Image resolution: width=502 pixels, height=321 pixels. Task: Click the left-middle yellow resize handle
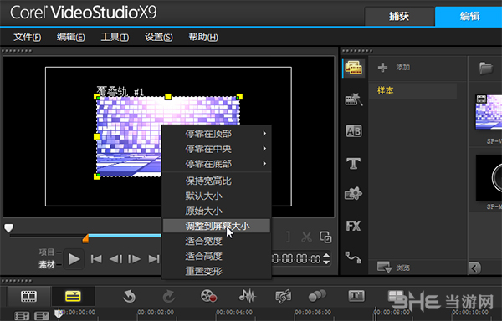(x=97, y=136)
